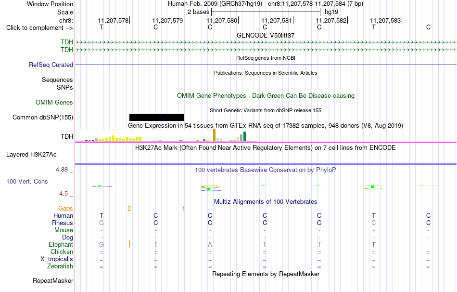The width and height of the screenshot is (457, 292).
Task: Click Elephant base G in alignment
Action: (x=102, y=244)
